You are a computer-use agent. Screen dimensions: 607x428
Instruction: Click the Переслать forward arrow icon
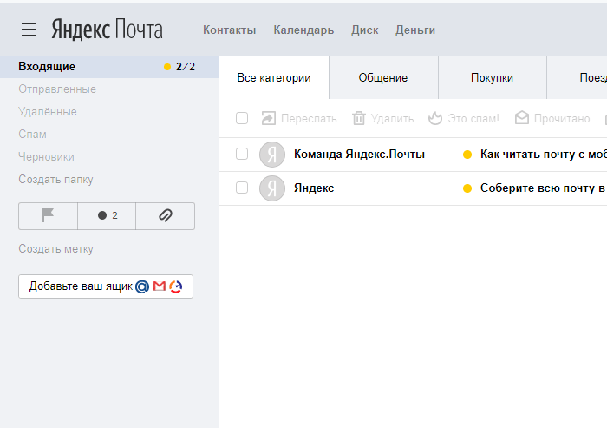(269, 118)
